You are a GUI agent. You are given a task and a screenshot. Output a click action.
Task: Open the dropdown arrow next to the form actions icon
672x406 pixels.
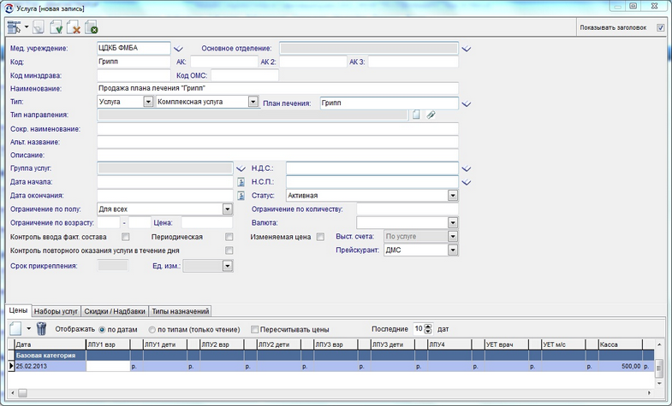(x=27, y=27)
